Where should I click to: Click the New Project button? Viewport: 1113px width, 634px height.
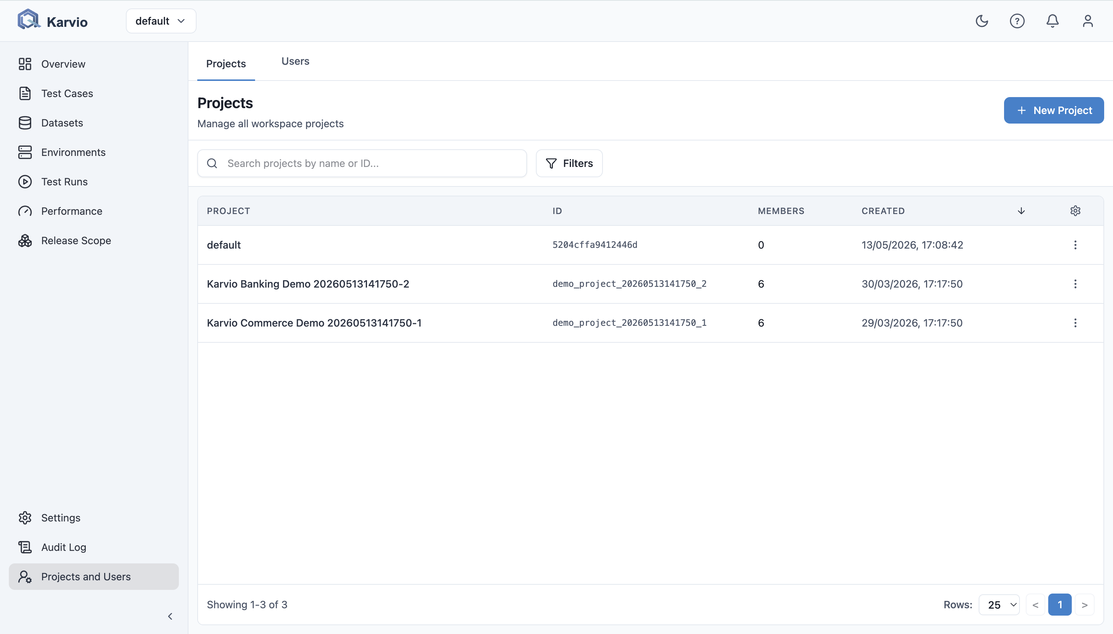coord(1053,110)
